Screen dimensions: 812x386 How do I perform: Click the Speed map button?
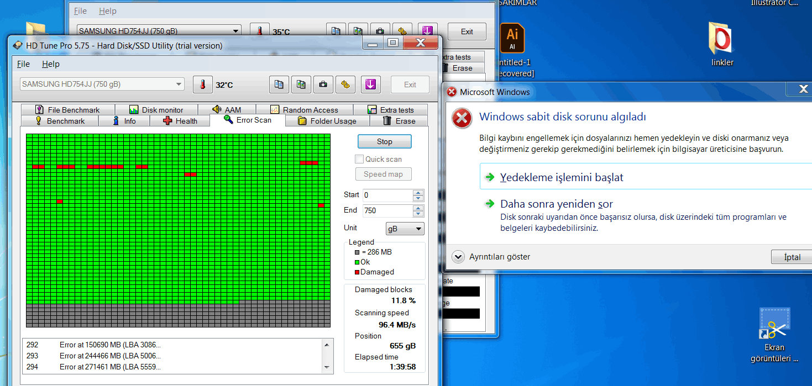tap(384, 174)
